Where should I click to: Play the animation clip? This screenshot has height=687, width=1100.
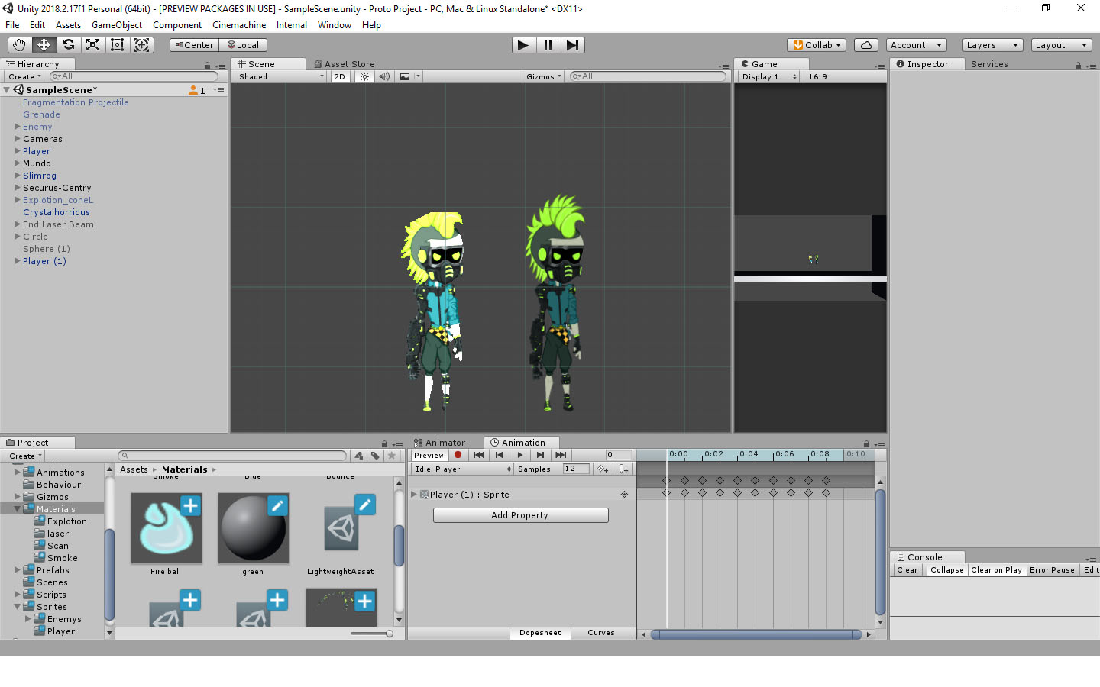[x=520, y=455]
